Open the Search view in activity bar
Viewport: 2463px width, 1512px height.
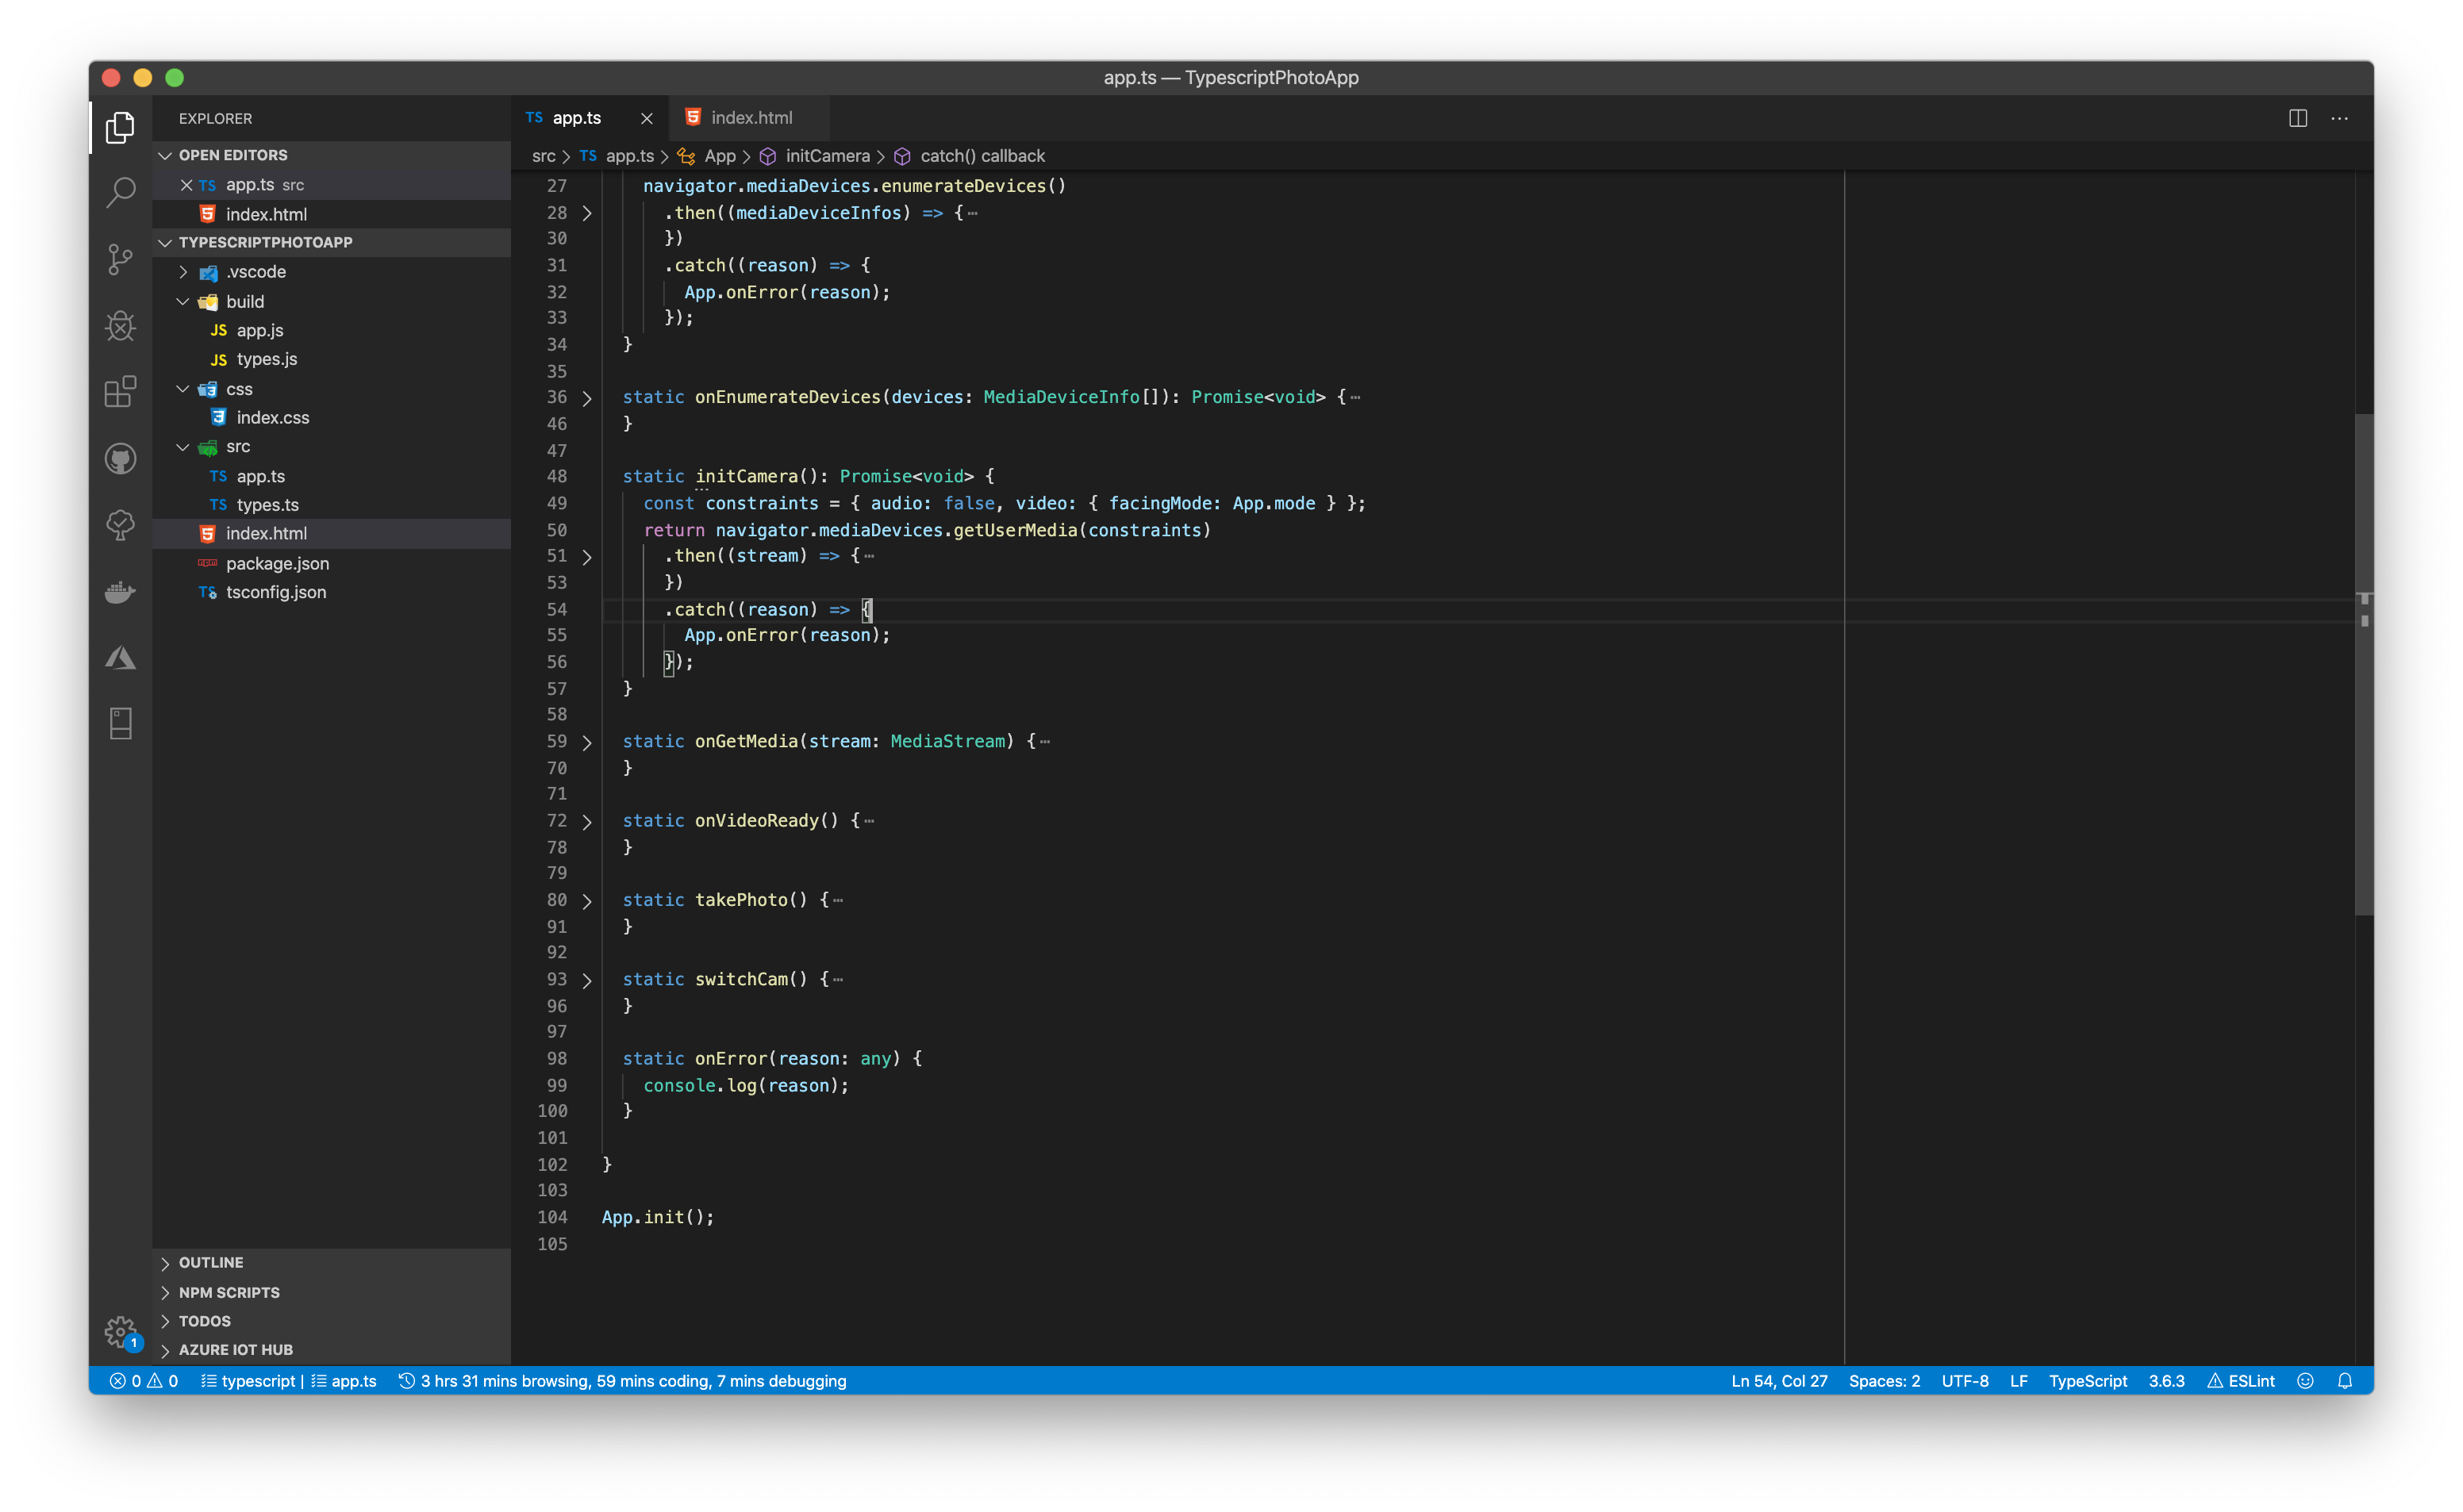tap(120, 192)
